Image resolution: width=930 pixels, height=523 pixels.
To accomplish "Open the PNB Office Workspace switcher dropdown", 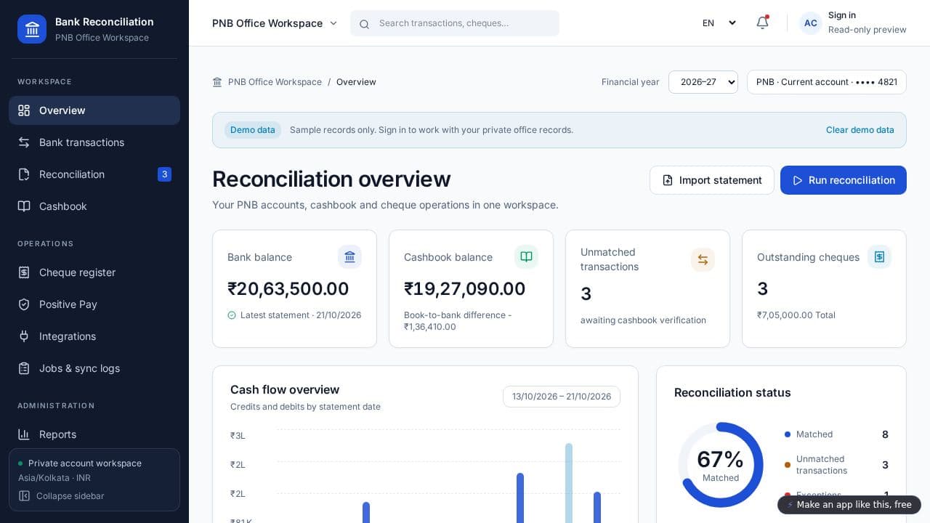I will pyautogui.click(x=275, y=23).
